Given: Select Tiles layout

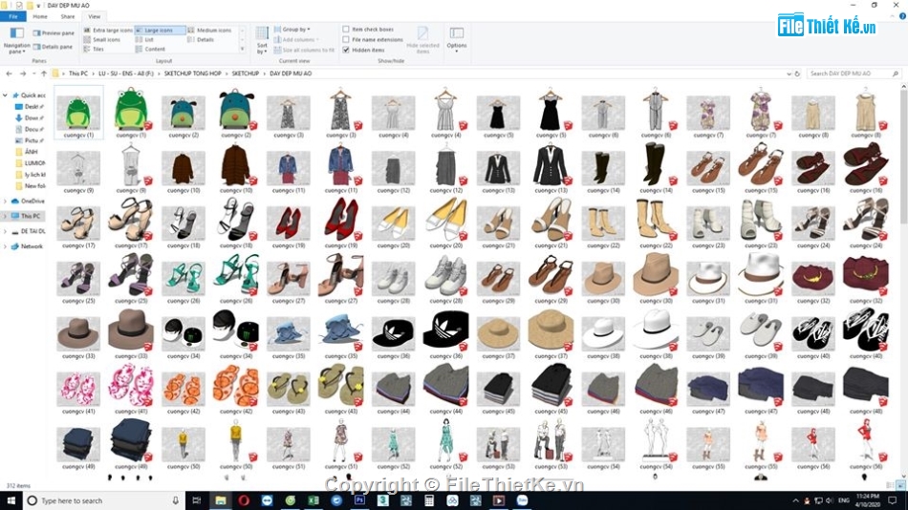Looking at the screenshot, I should 94,50.
